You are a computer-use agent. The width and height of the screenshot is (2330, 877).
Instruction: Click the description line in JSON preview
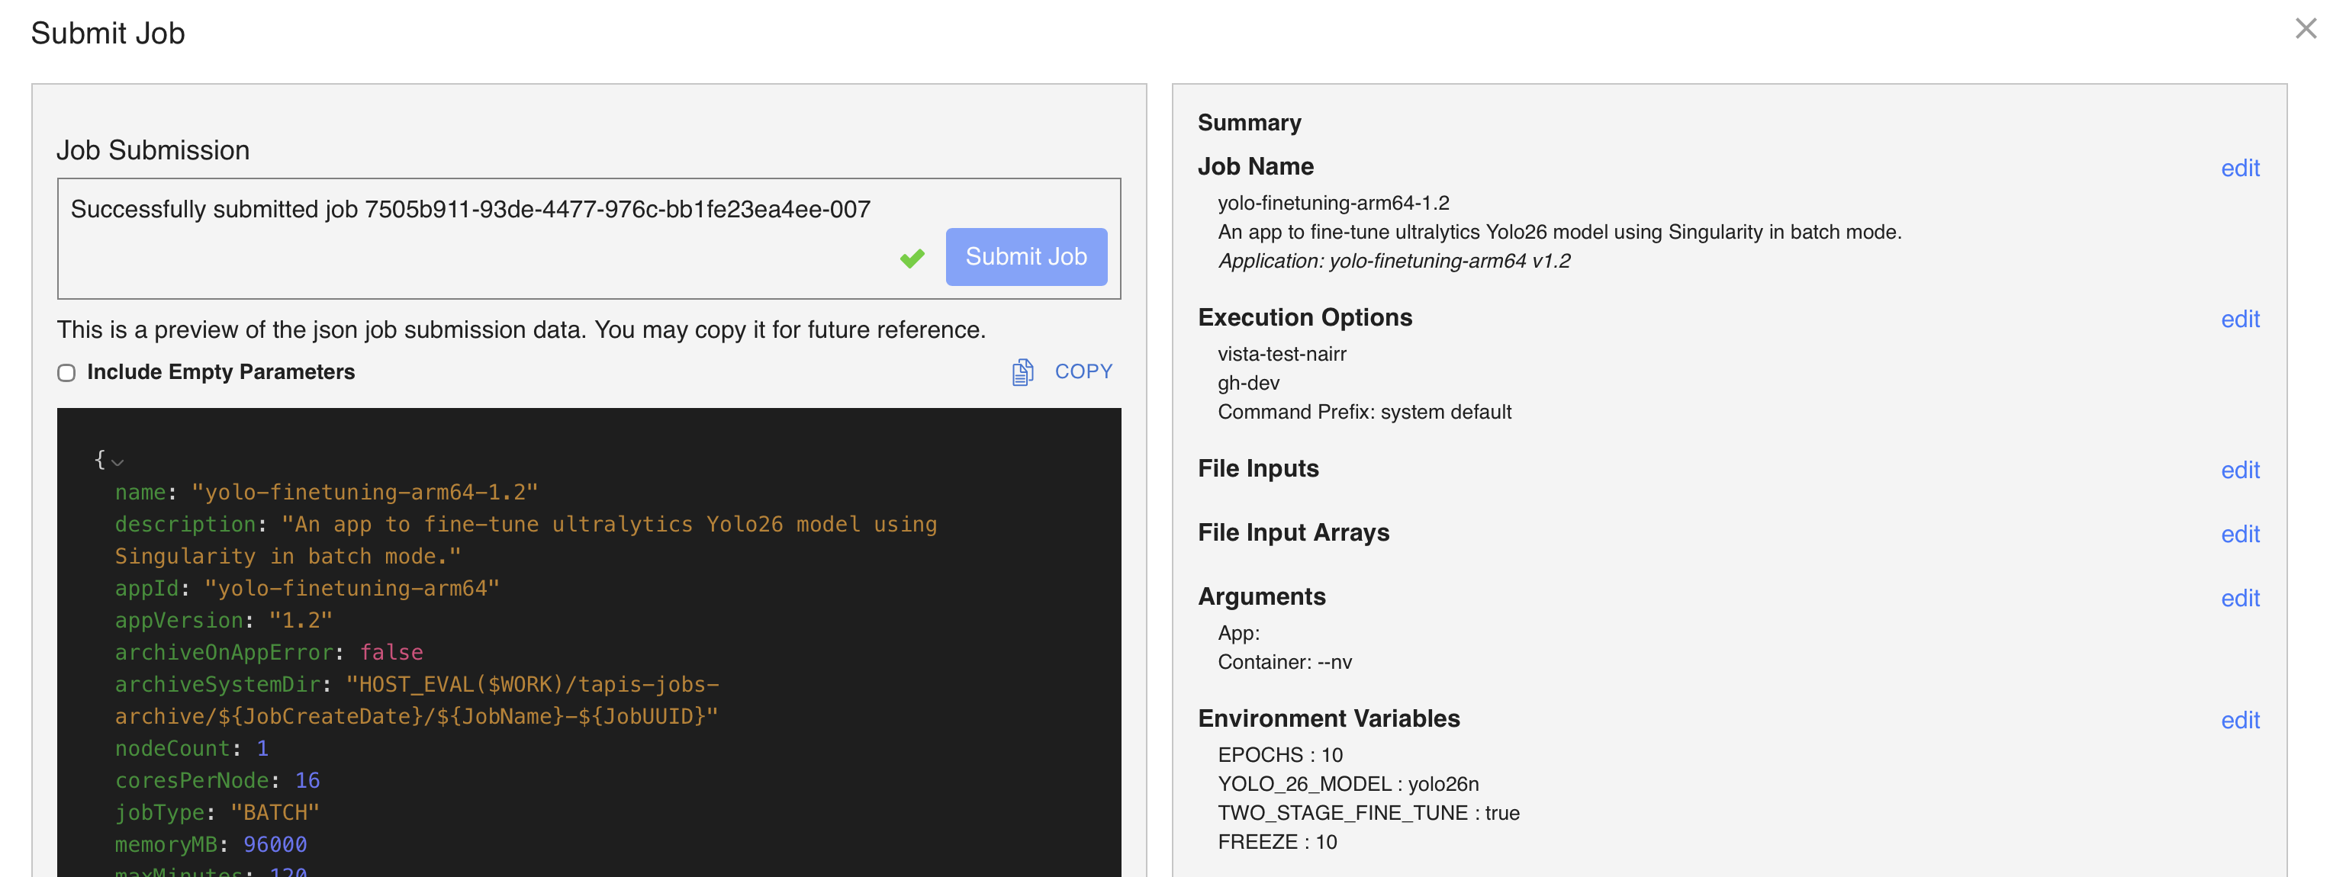pyautogui.click(x=526, y=541)
